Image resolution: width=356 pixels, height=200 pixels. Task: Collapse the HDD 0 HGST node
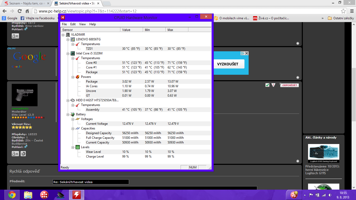pos(68,100)
